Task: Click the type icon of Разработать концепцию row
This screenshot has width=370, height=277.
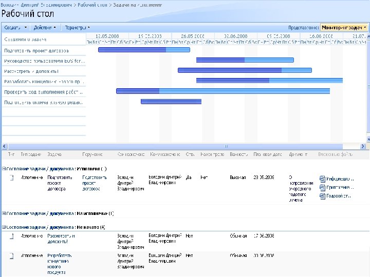Action: coord(11,255)
